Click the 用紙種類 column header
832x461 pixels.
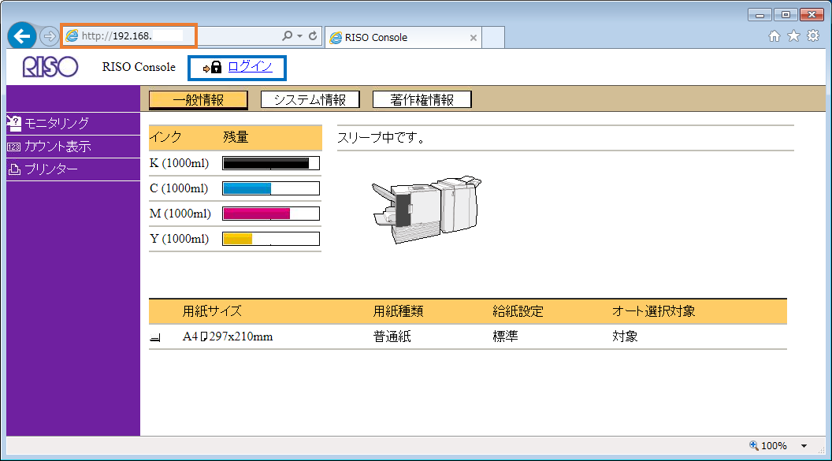coord(398,310)
